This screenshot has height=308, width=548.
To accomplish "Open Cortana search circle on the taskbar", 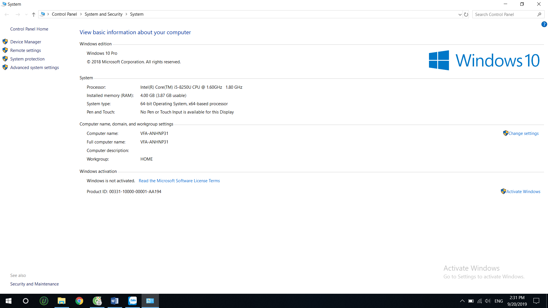I will 26,301.
